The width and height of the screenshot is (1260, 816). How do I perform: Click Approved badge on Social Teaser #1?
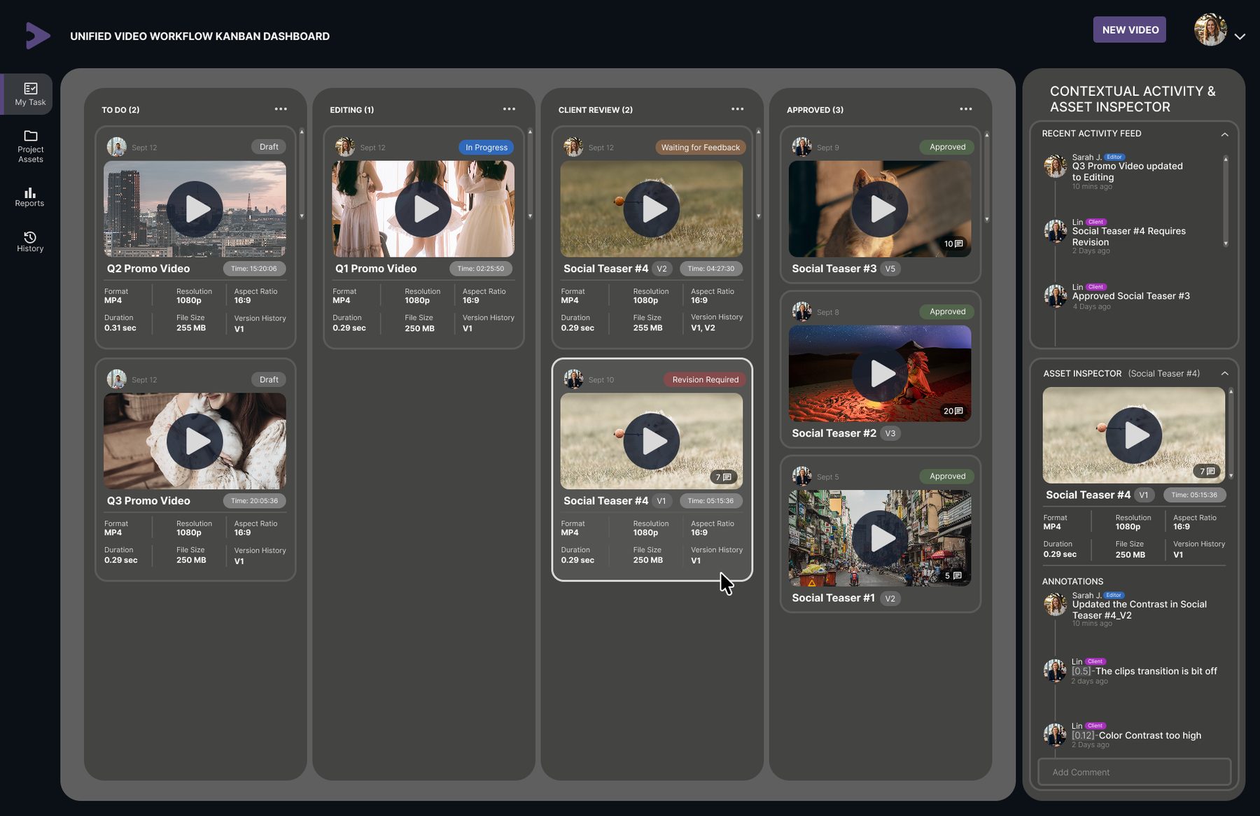pyautogui.click(x=947, y=476)
